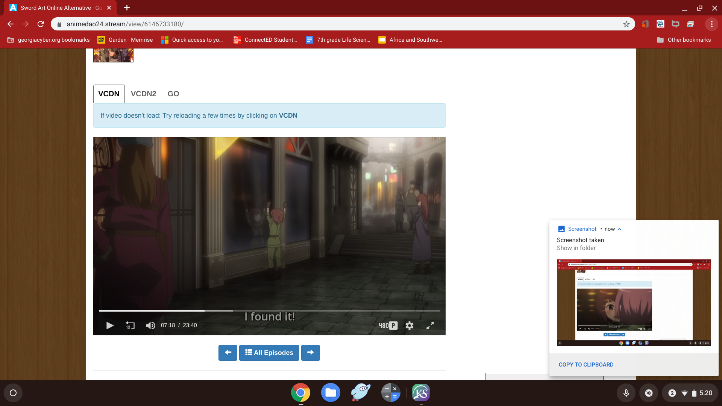Open the KS app on shelf
The image size is (722, 406).
[x=421, y=393]
